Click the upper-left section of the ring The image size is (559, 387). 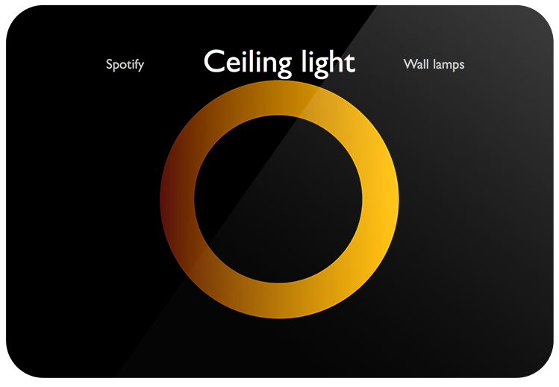pyautogui.click(x=207, y=128)
